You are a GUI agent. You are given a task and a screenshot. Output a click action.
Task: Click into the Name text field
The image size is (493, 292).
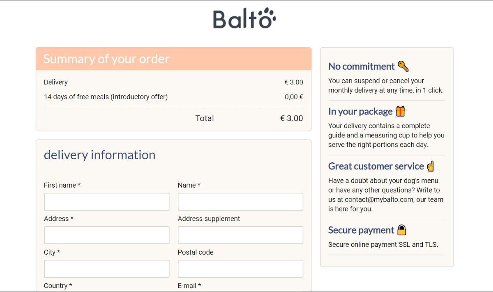point(240,202)
